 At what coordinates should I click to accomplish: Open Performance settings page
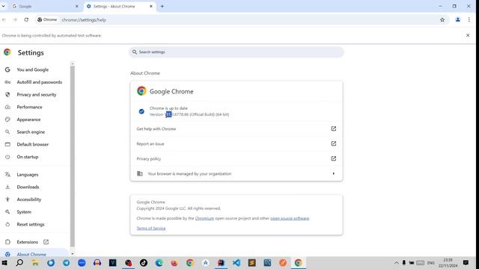point(29,107)
